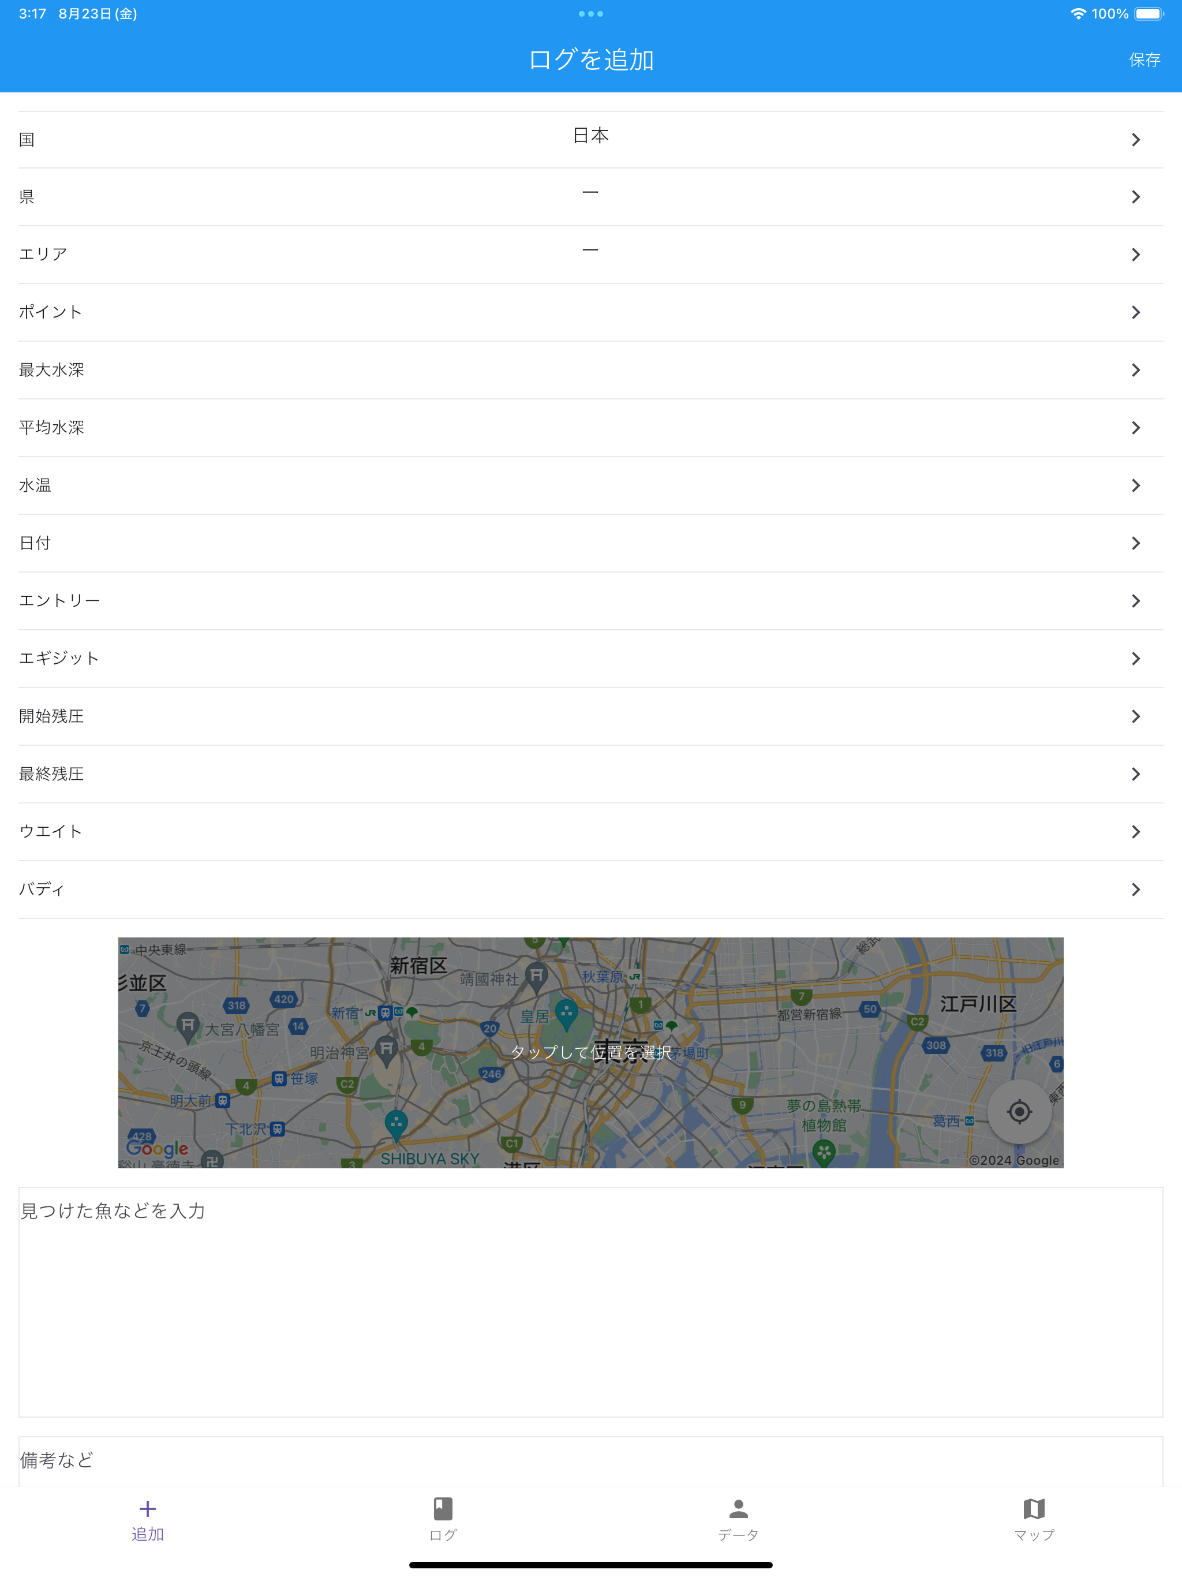
Task: Open the 国 country row chevron
Action: pos(1136,140)
